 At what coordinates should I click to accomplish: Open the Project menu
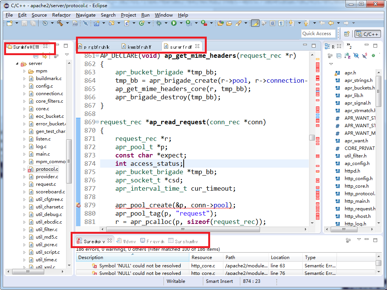point(128,15)
